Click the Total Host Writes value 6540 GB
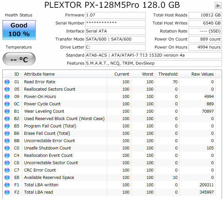224x199 pixels. coord(205,23)
